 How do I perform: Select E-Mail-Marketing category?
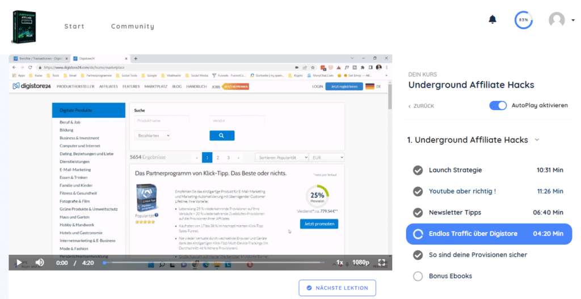pos(75,169)
